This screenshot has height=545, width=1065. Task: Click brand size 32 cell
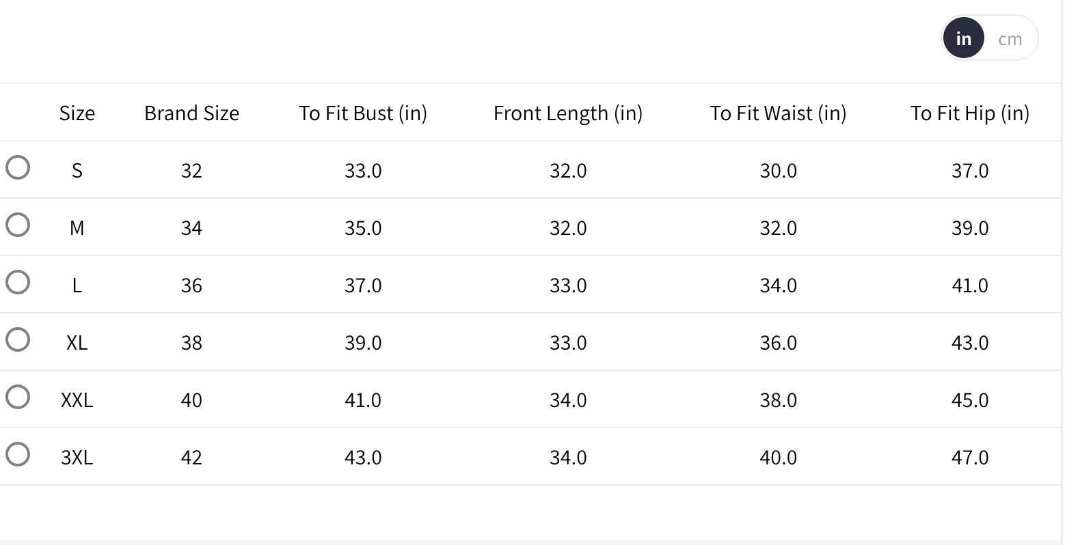(x=191, y=171)
